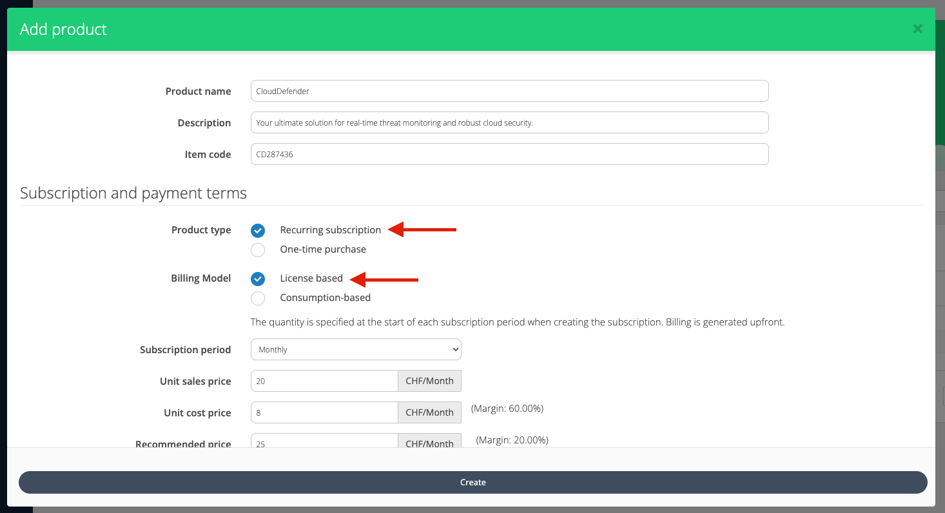Close the Add product dialog
The image size is (945, 513).
917,29
